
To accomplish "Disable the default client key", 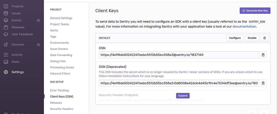I will [x=252, y=38].
